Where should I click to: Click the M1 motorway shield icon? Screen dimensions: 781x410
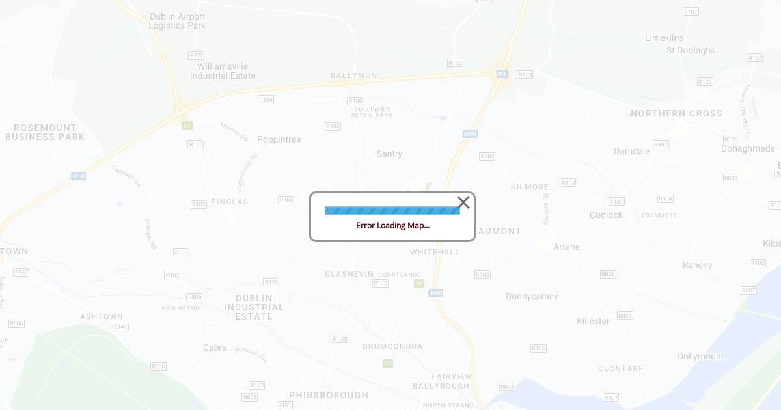point(502,74)
